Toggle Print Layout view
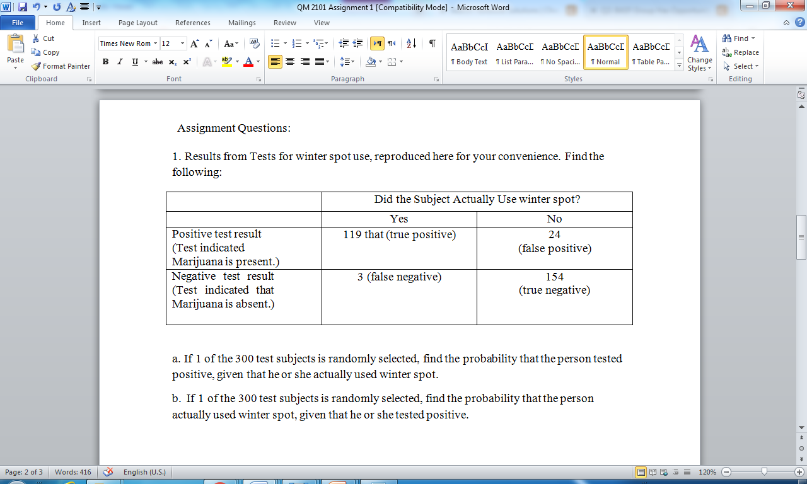807x484 pixels. click(641, 472)
